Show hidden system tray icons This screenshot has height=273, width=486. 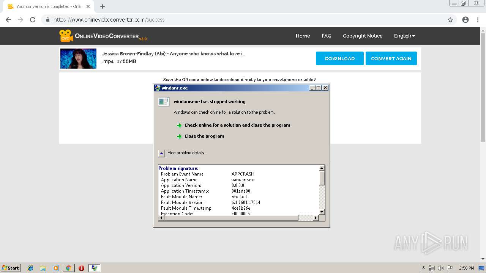(x=423, y=268)
